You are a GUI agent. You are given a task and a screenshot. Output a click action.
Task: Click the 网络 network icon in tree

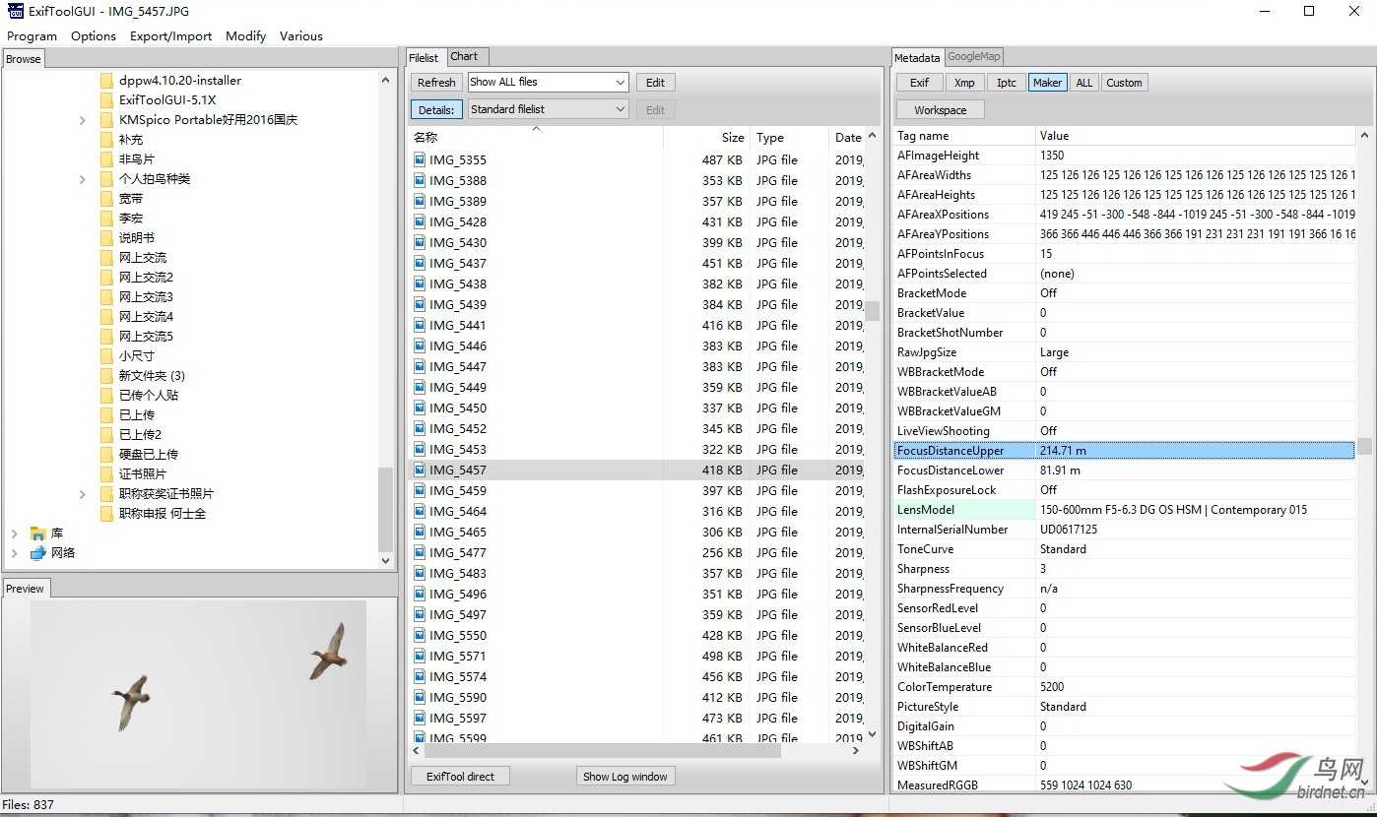pyautogui.click(x=37, y=552)
